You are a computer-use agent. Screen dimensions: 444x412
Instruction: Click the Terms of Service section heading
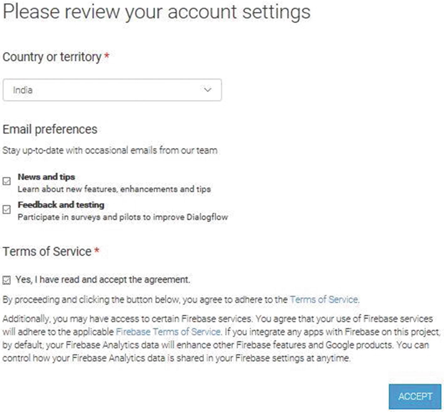pyautogui.click(x=47, y=252)
